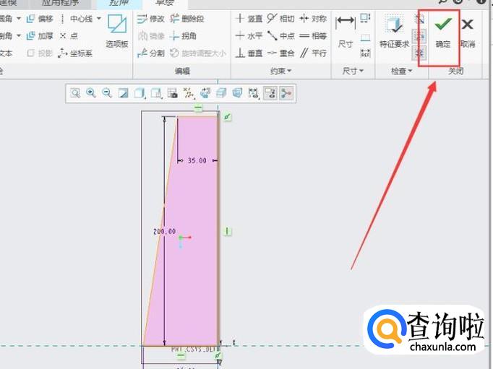
Task: Select the Delete Segment (删除段) tool
Action: point(187,19)
